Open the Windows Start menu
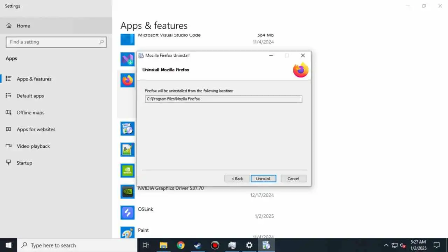Image resolution: width=448 pixels, height=252 pixels. [x=8, y=245]
